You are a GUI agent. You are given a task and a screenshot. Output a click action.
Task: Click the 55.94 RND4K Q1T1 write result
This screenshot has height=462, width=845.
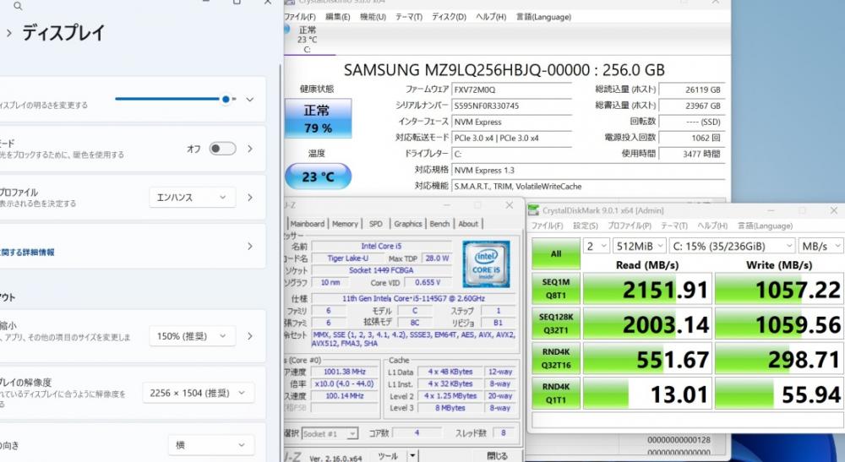click(x=779, y=394)
